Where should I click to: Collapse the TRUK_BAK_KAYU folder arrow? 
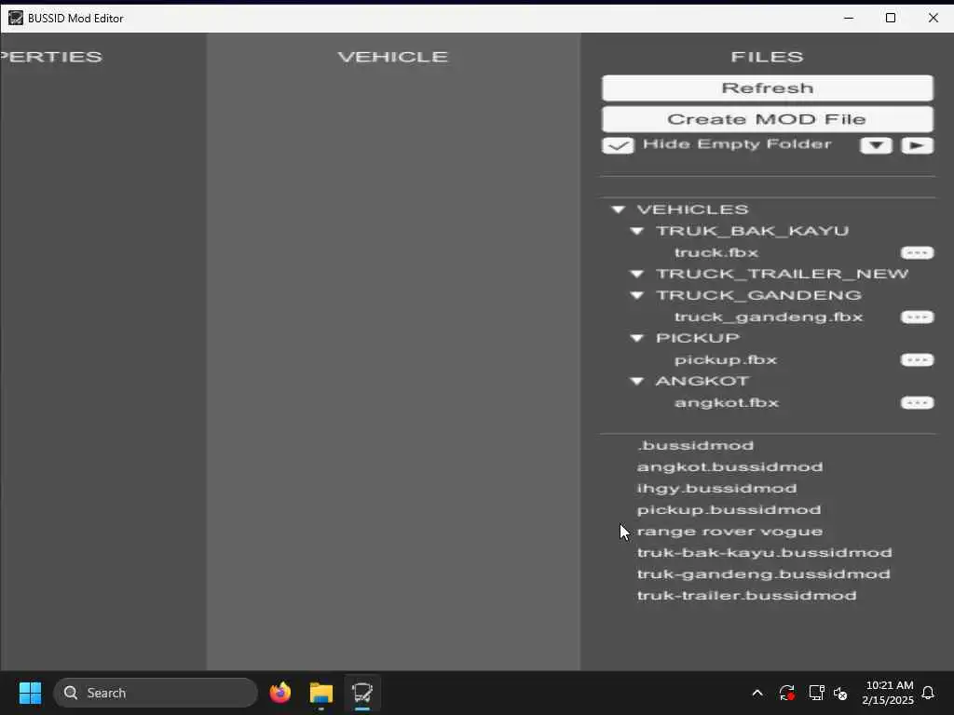637,231
